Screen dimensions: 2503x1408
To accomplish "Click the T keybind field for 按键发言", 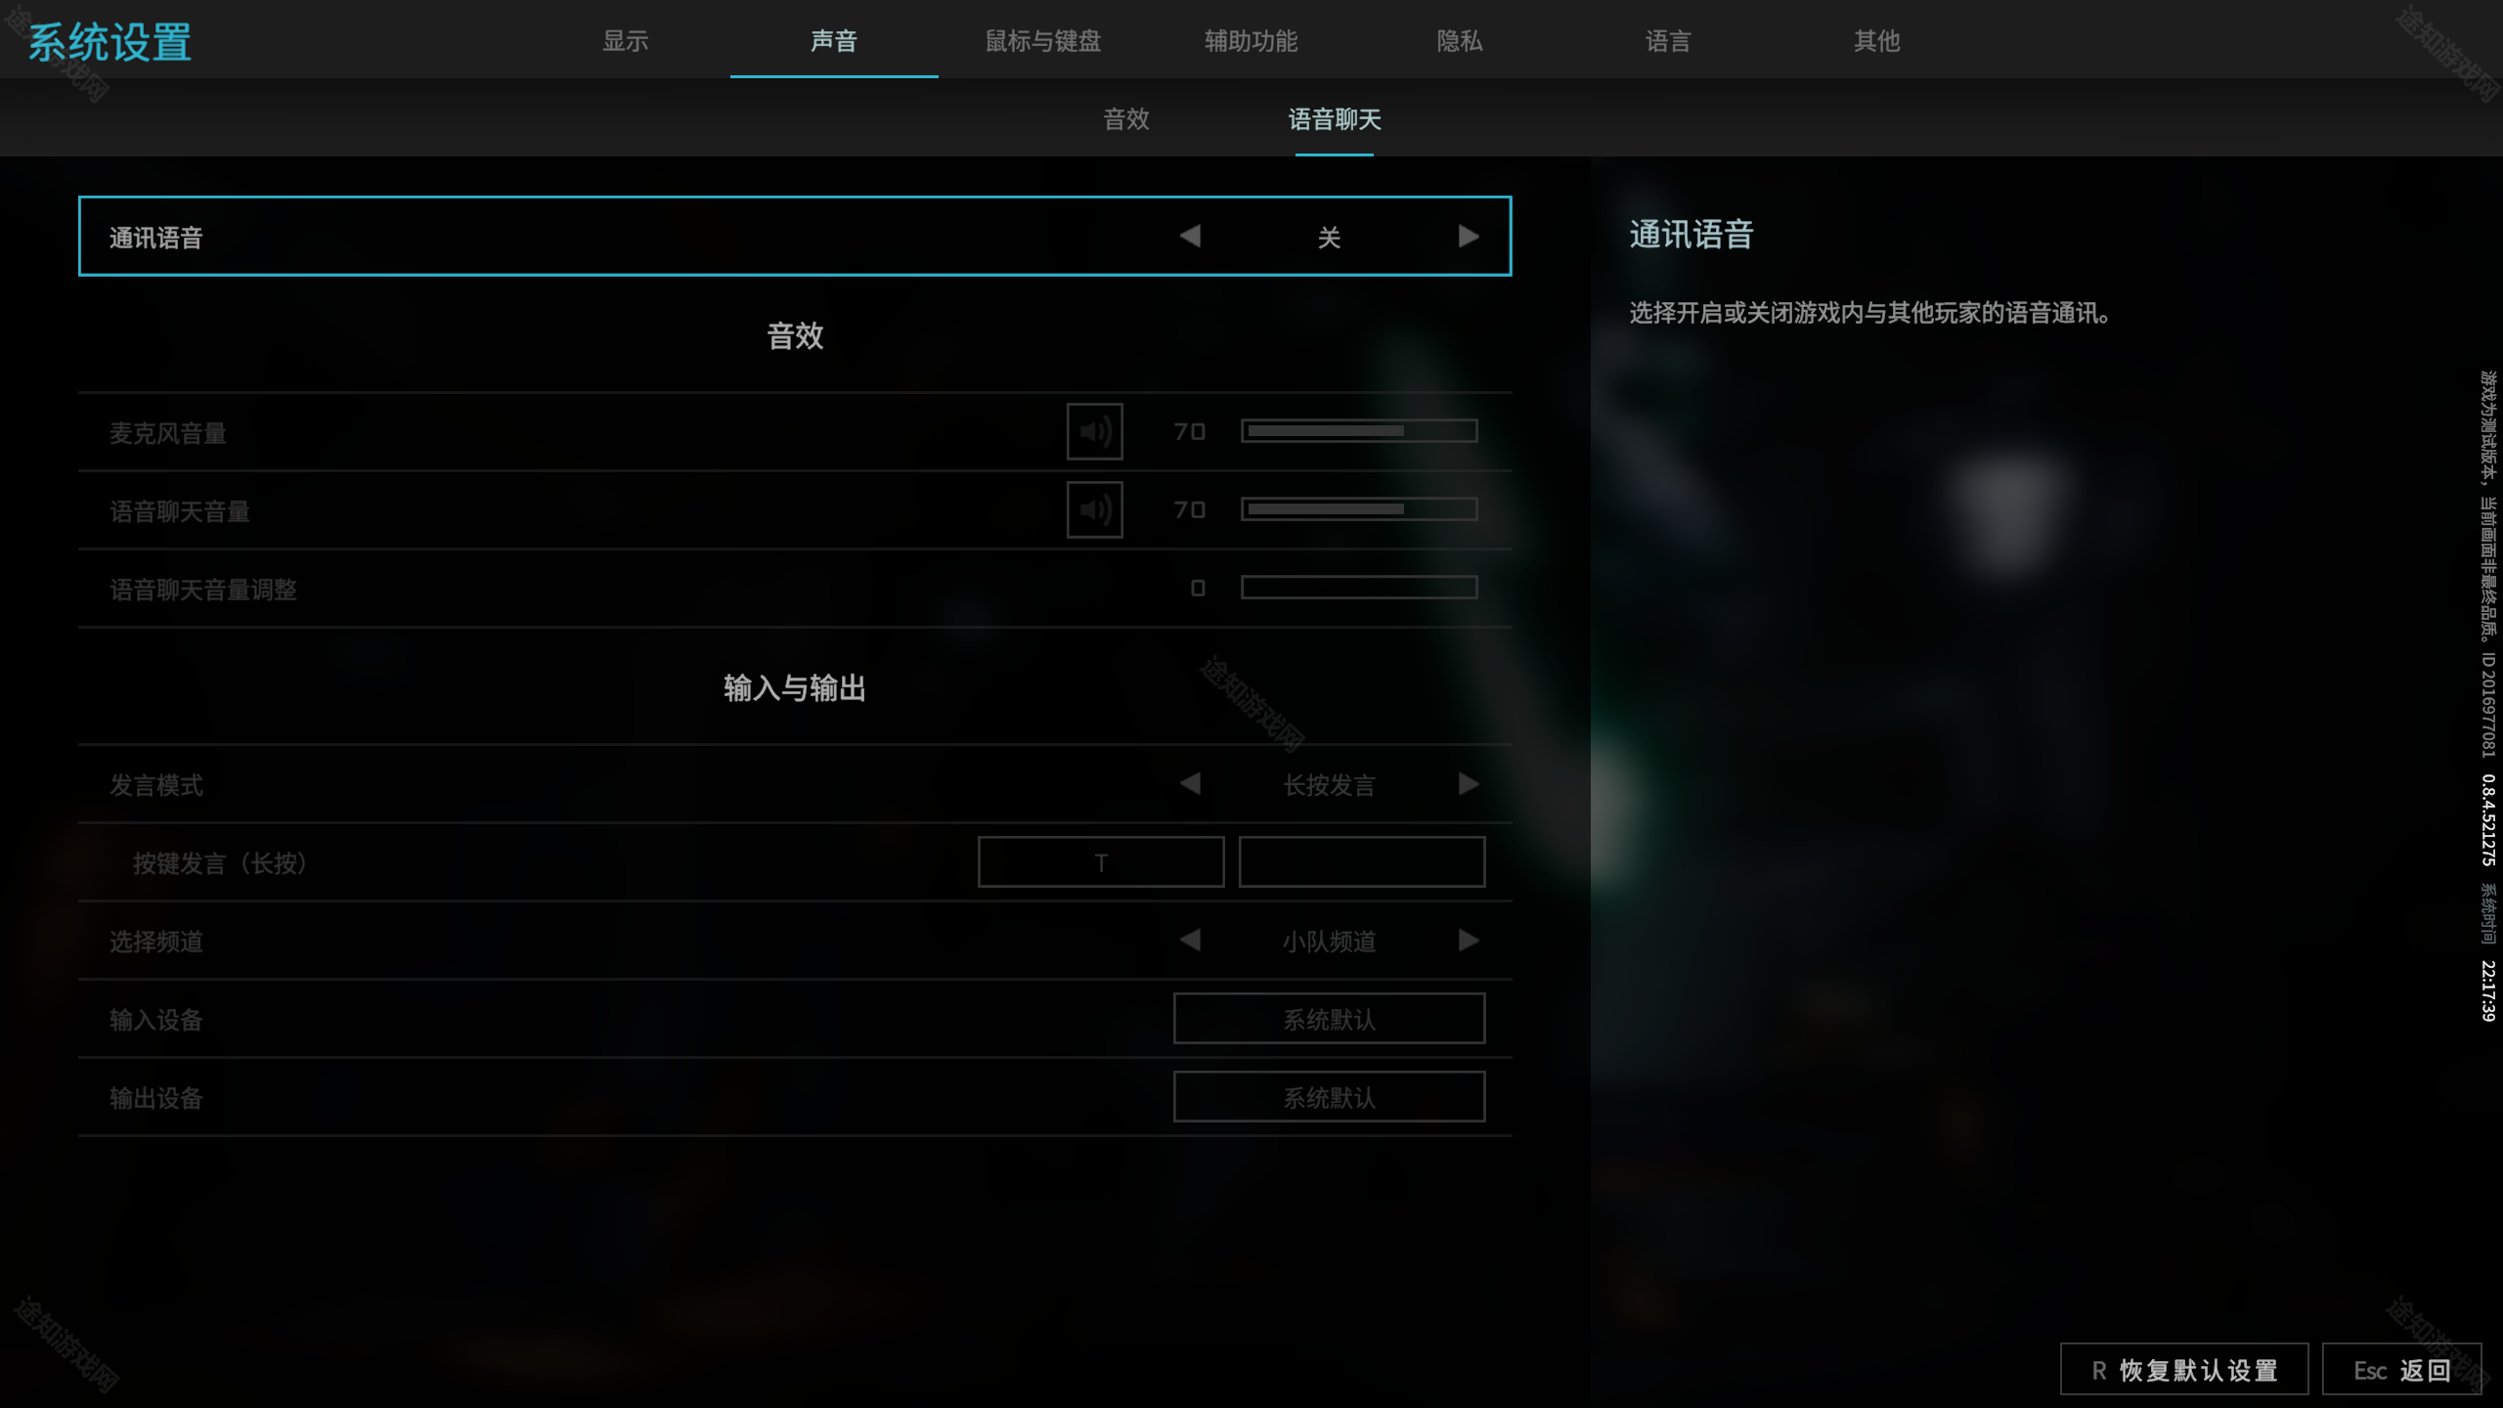I will (x=1101, y=862).
